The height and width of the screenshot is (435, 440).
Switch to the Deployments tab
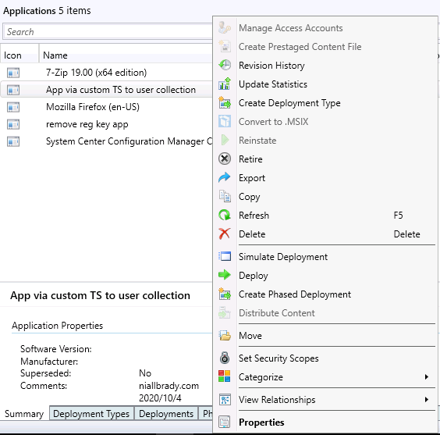click(166, 413)
